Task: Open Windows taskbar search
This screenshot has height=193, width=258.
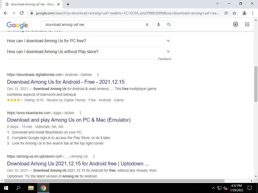Action: click(x=18, y=188)
